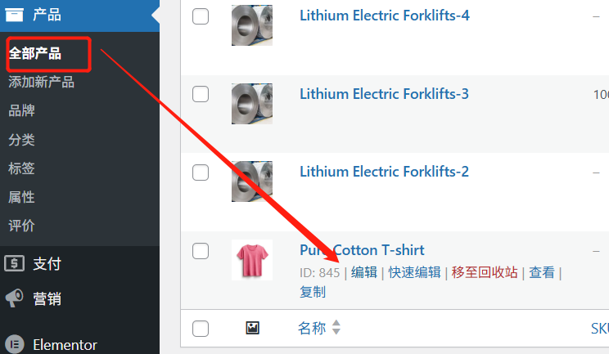Check the Pure Cotton T-shirt row checkbox
This screenshot has width=609, height=354.
pos(201,250)
